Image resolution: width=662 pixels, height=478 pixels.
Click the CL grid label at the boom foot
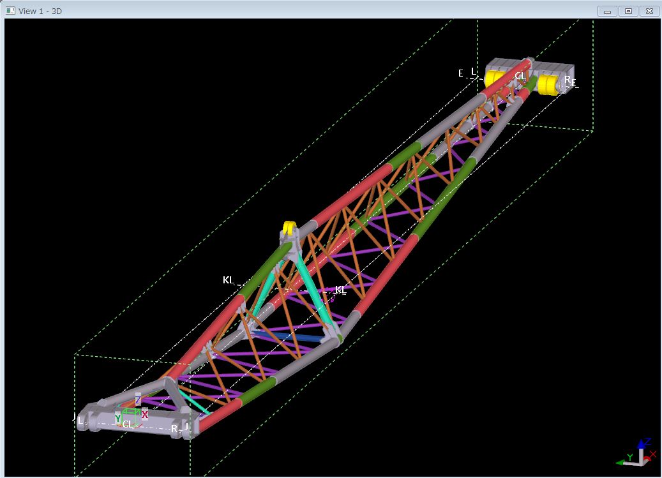coord(128,424)
